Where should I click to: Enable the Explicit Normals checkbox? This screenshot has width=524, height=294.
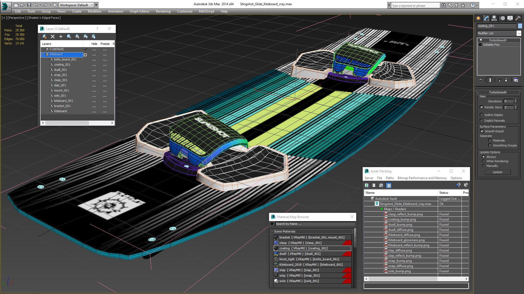click(481, 121)
